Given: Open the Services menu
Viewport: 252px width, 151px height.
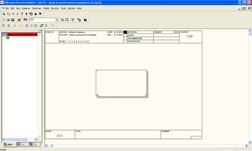Looking at the screenshot, I should pos(55,8).
